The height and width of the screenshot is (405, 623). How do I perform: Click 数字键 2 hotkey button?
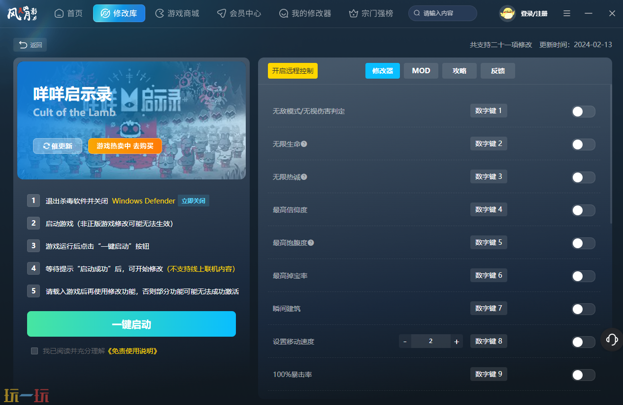(x=489, y=144)
